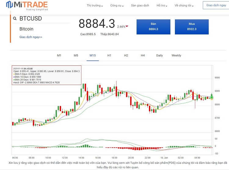Click the Bán 8884.3 sell button
229x170 pixels.
click(x=153, y=27)
